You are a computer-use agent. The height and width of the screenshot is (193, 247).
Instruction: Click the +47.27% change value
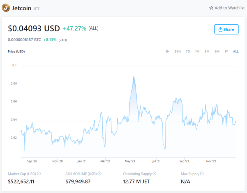(x=74, y=28)
